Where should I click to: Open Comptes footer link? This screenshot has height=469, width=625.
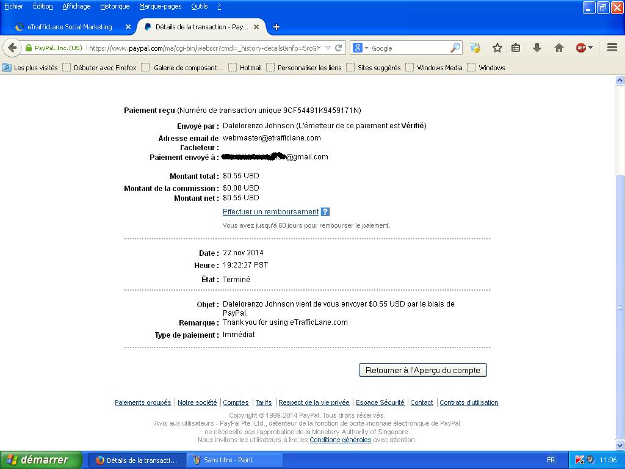236,402
